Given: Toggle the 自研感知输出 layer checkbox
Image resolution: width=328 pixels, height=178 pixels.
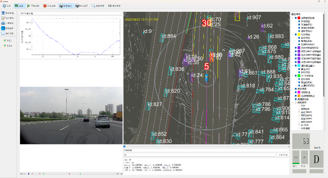Looking at the screenshot, I should tap(296, 18).
